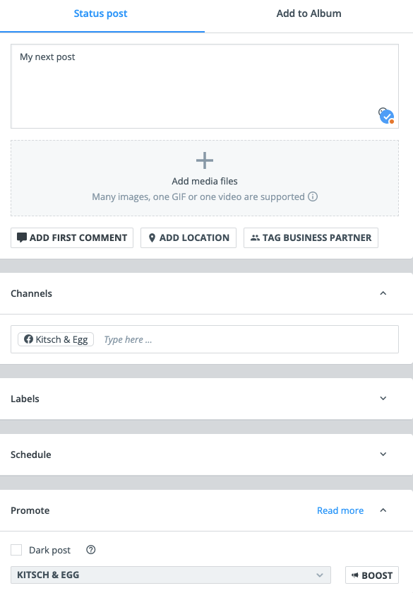413x593 pixels.
Task: Click the spell-check badge in the text box
Action: tap(386, 116)
